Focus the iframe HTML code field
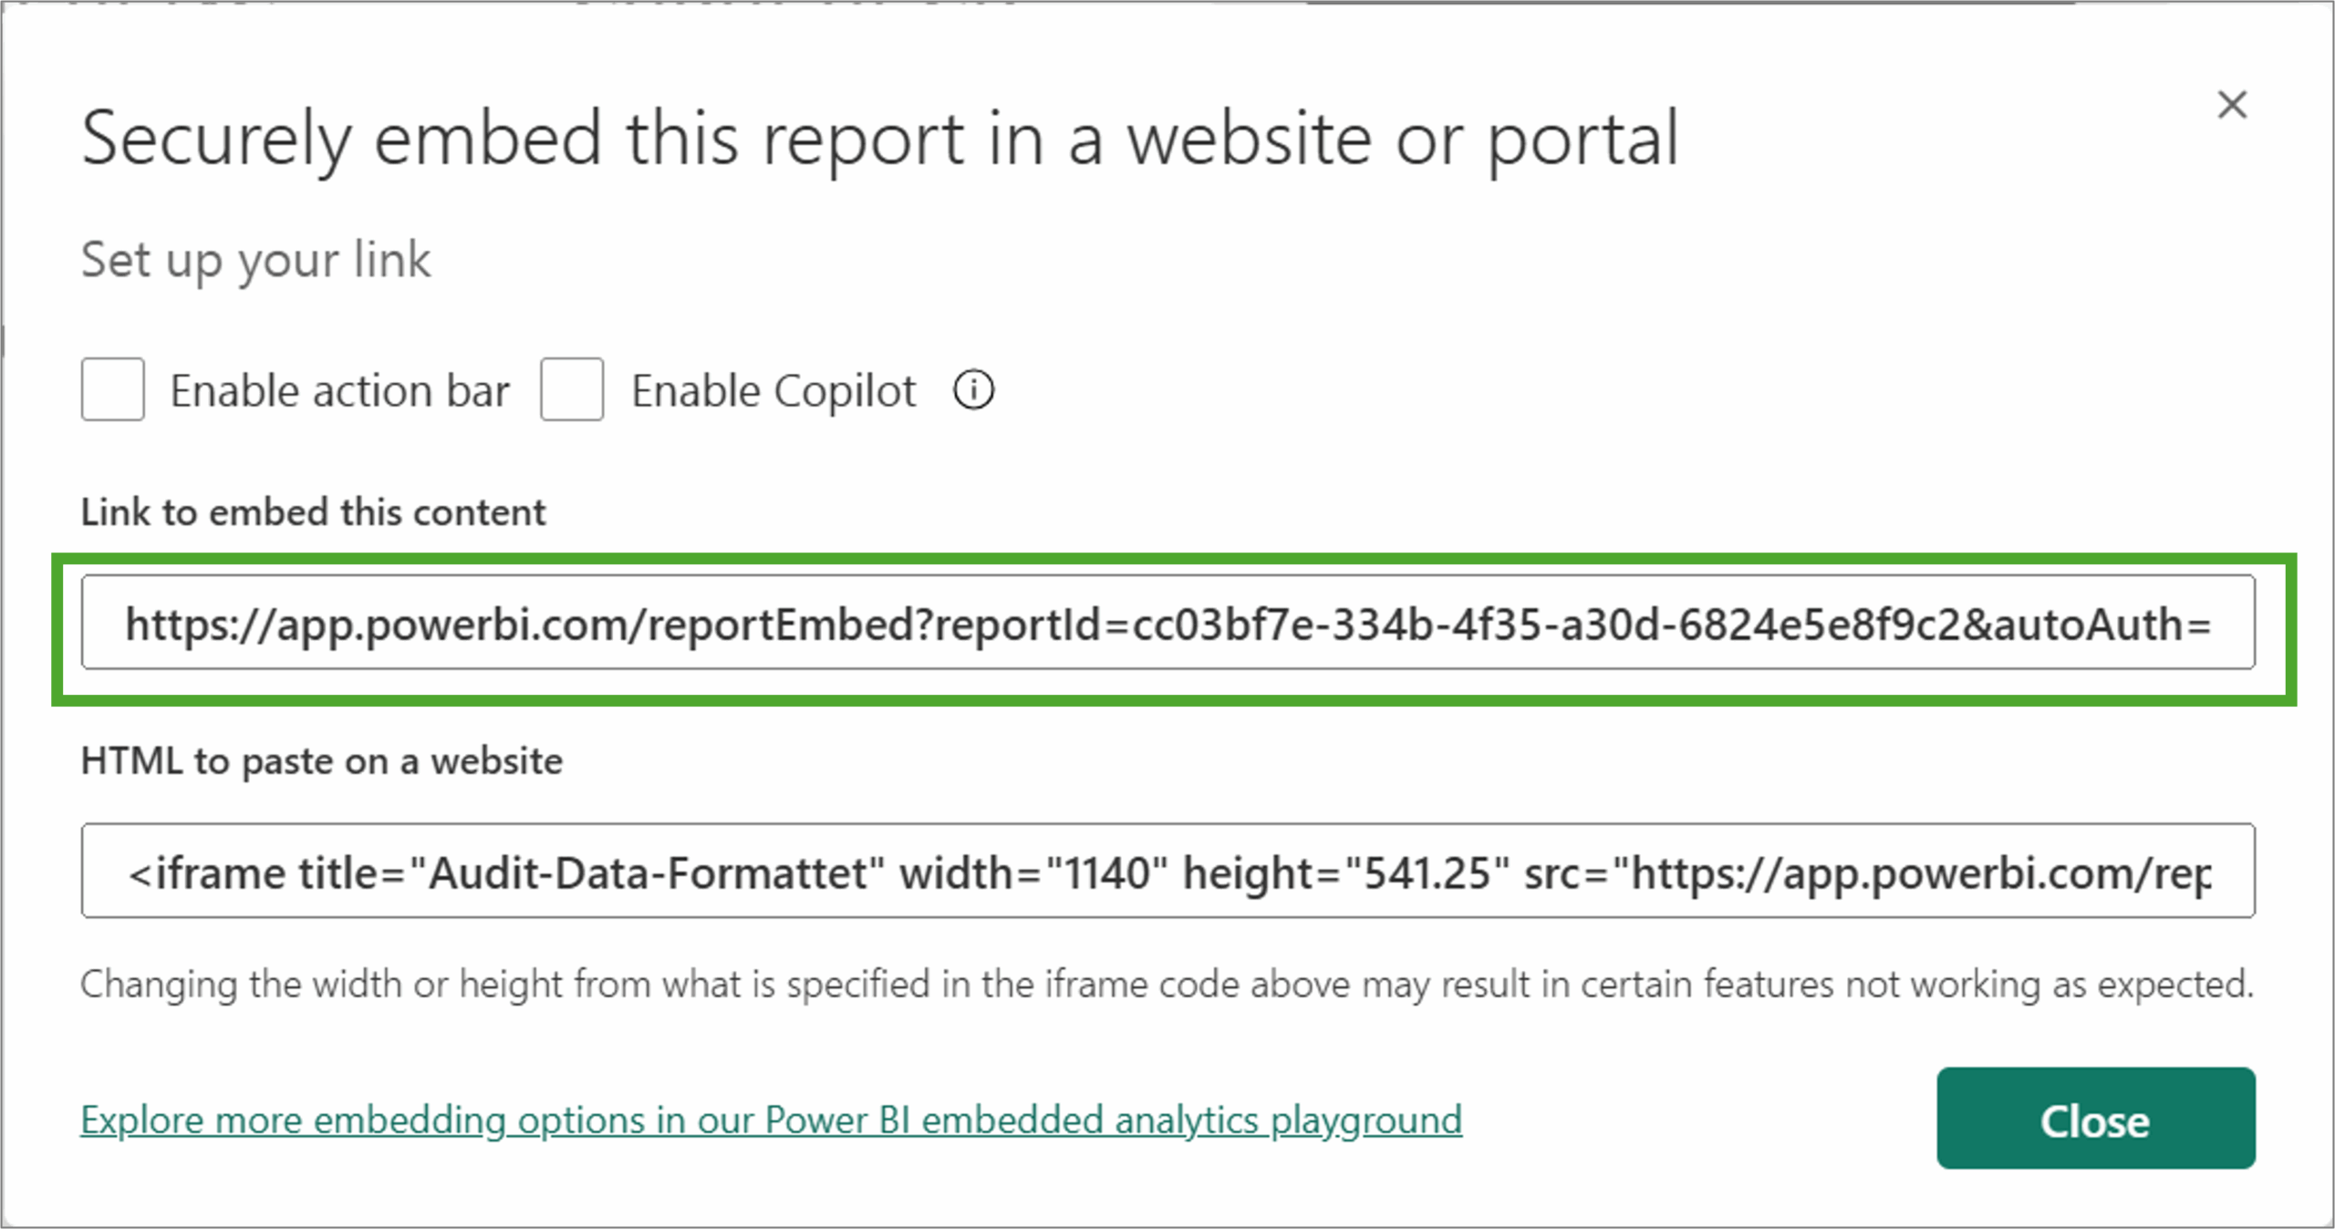 point(1167,871)
